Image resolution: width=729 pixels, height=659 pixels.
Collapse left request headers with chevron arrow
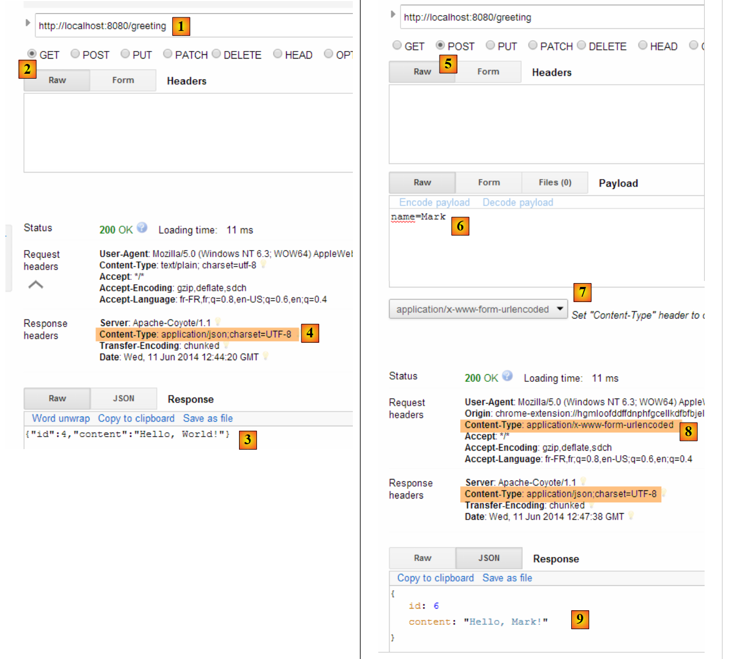pos(36,285)
